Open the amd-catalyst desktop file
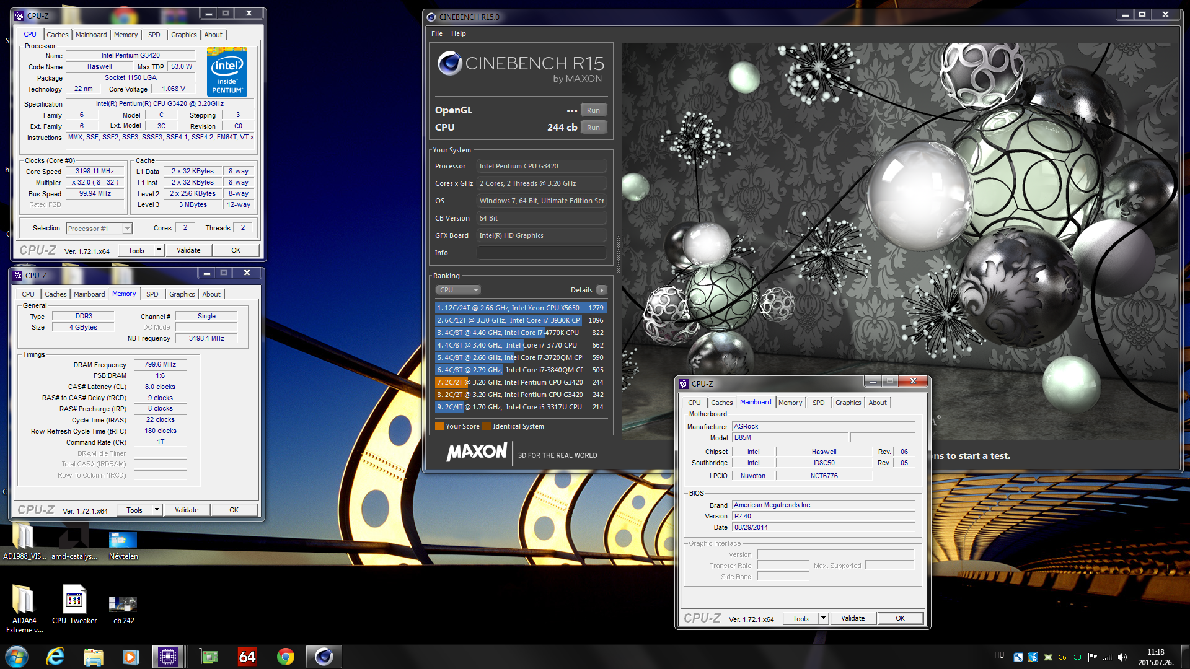Screen dimensions: 1190x669 click(74, 542)
